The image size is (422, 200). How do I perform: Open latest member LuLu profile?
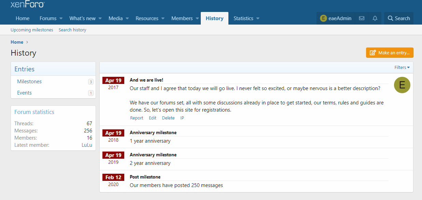coord(87,145)
